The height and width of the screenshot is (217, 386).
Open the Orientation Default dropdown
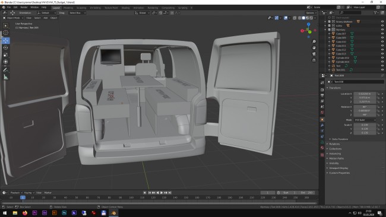46,13
